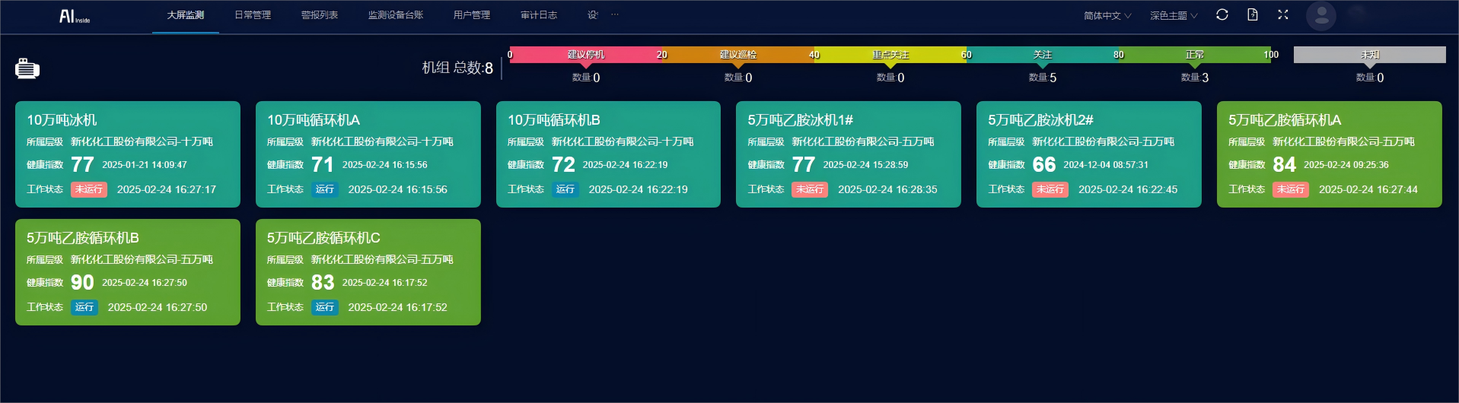
Task: Click the unit machine icon beside the total
Action: pyautogui.click(x=27, y=68)
